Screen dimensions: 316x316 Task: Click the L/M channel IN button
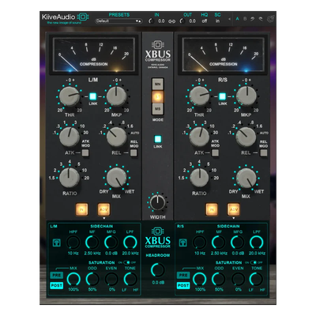point(82,209)
